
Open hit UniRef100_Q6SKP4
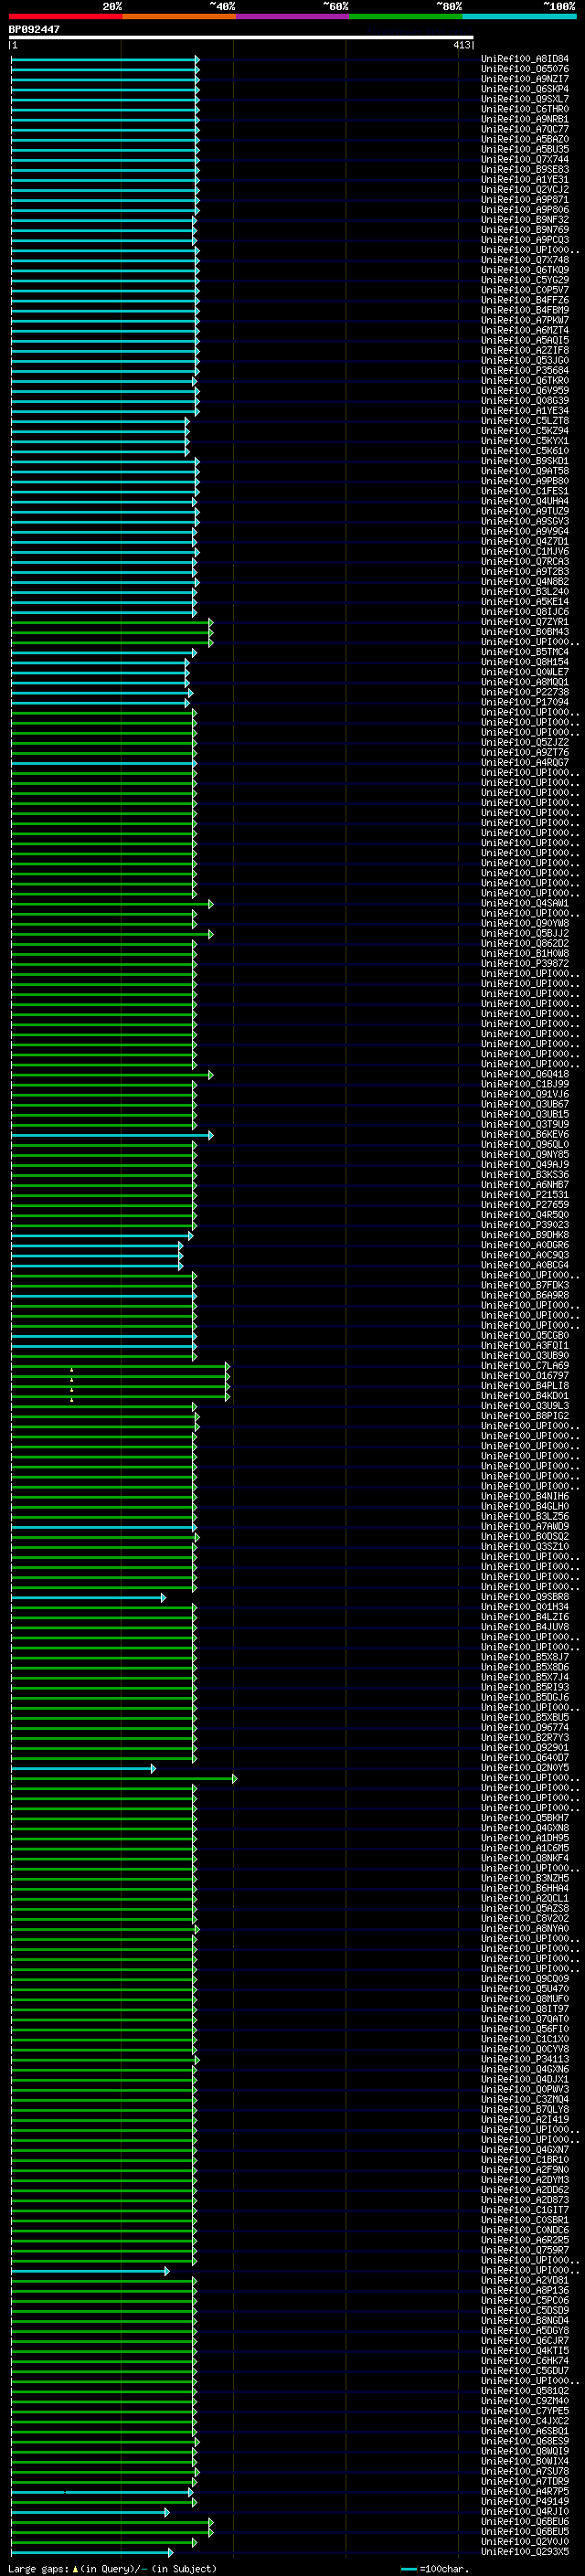pos(525,89)
